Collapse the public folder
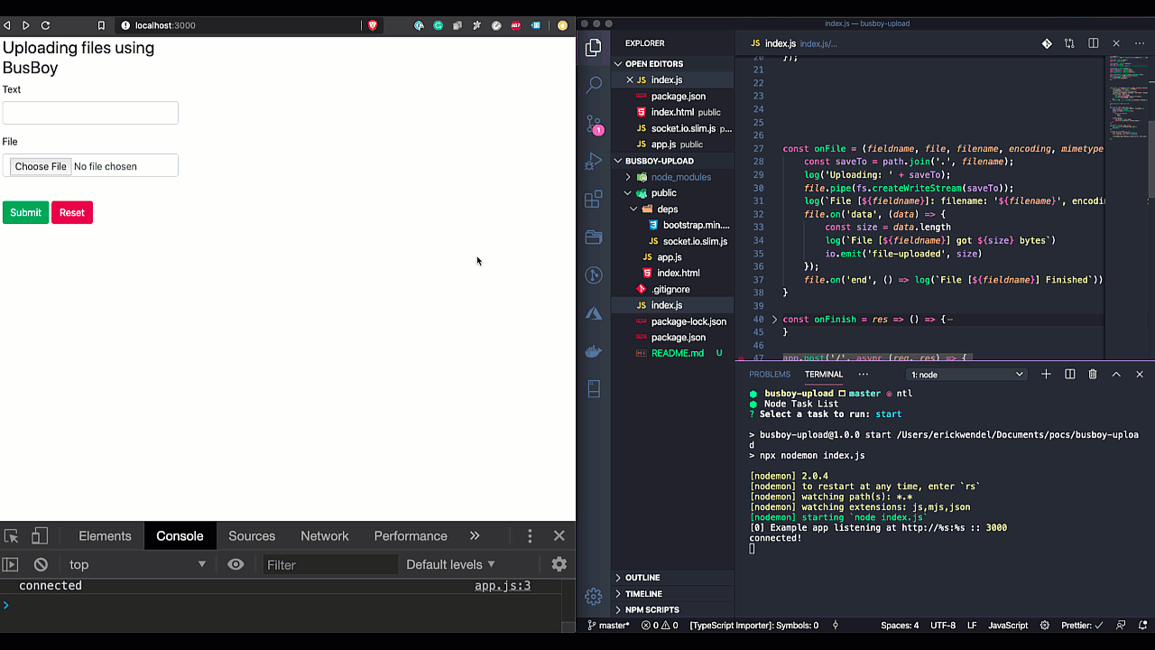Screen dimensions: 1155x650 coord(663,193)
